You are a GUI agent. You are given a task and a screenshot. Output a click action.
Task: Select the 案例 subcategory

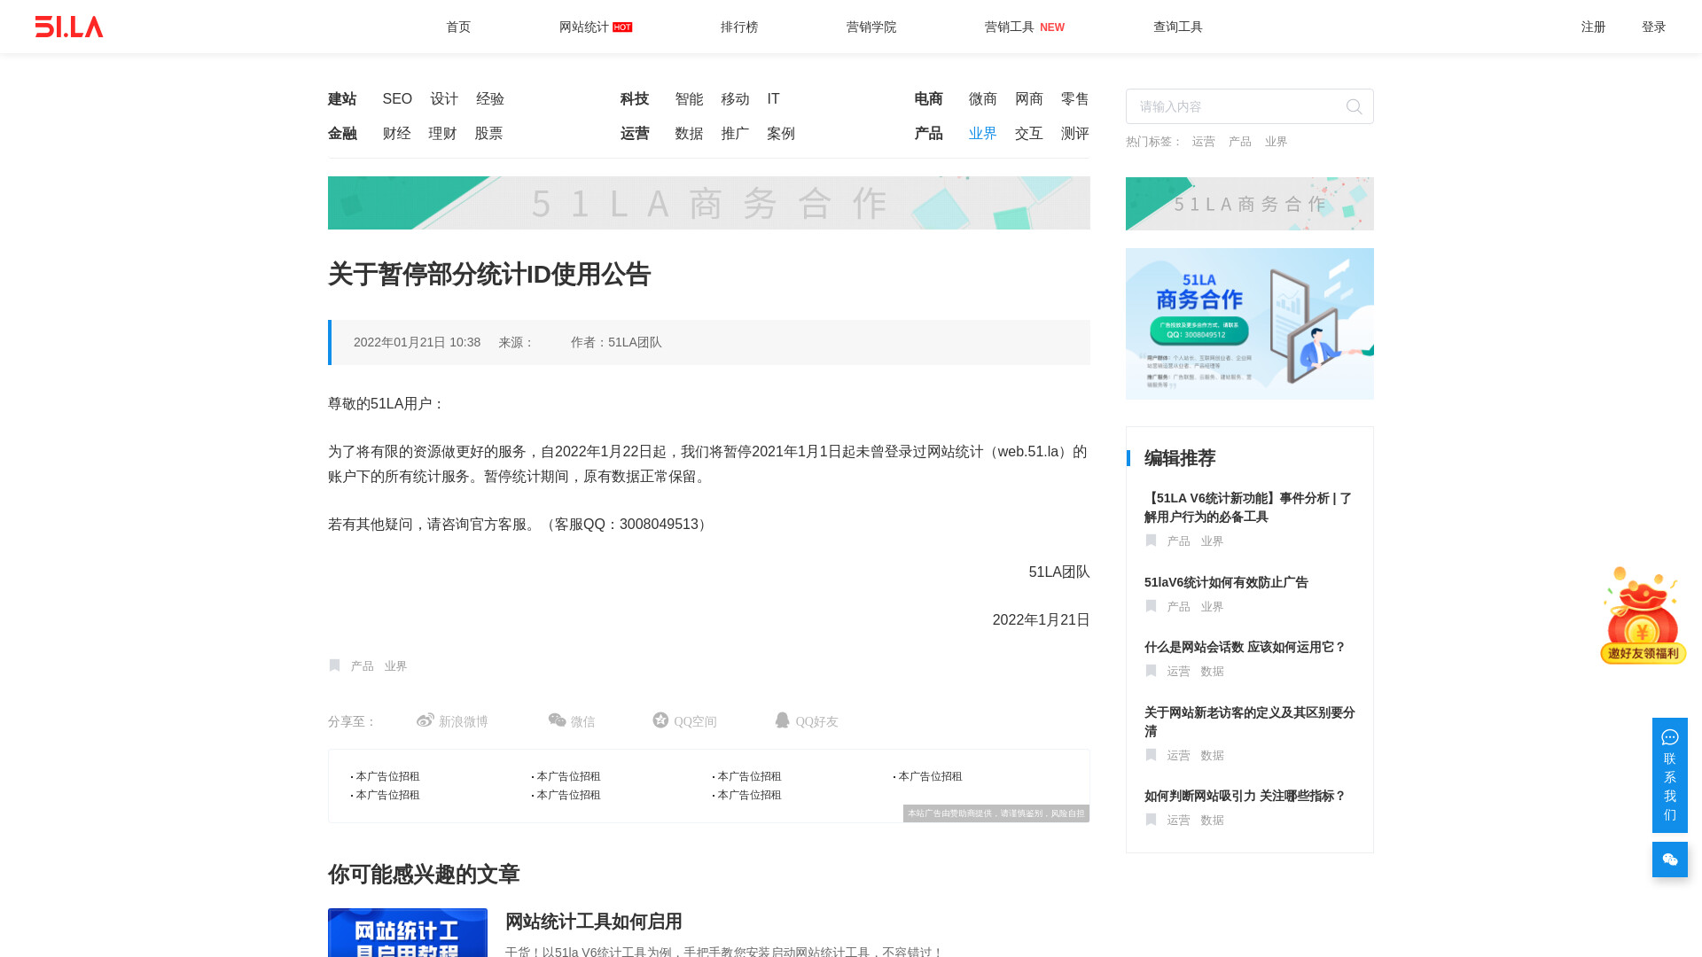click(x=782, y=134)
